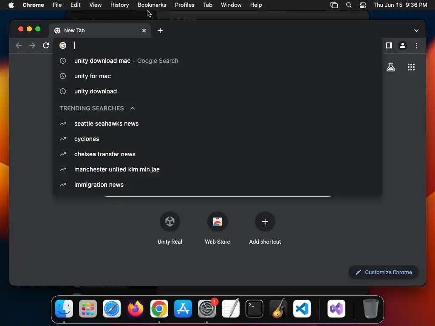This screenshot has height=326, width=435.
Task: Open the Apple menu
Action: [x=11, y=5]
